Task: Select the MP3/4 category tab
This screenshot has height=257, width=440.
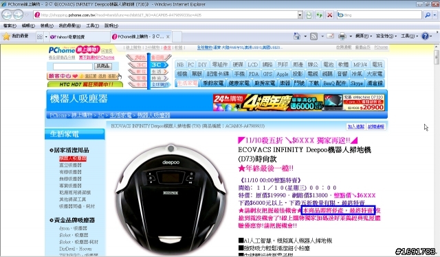Action: pyautogui.click(x=360, y=64)
